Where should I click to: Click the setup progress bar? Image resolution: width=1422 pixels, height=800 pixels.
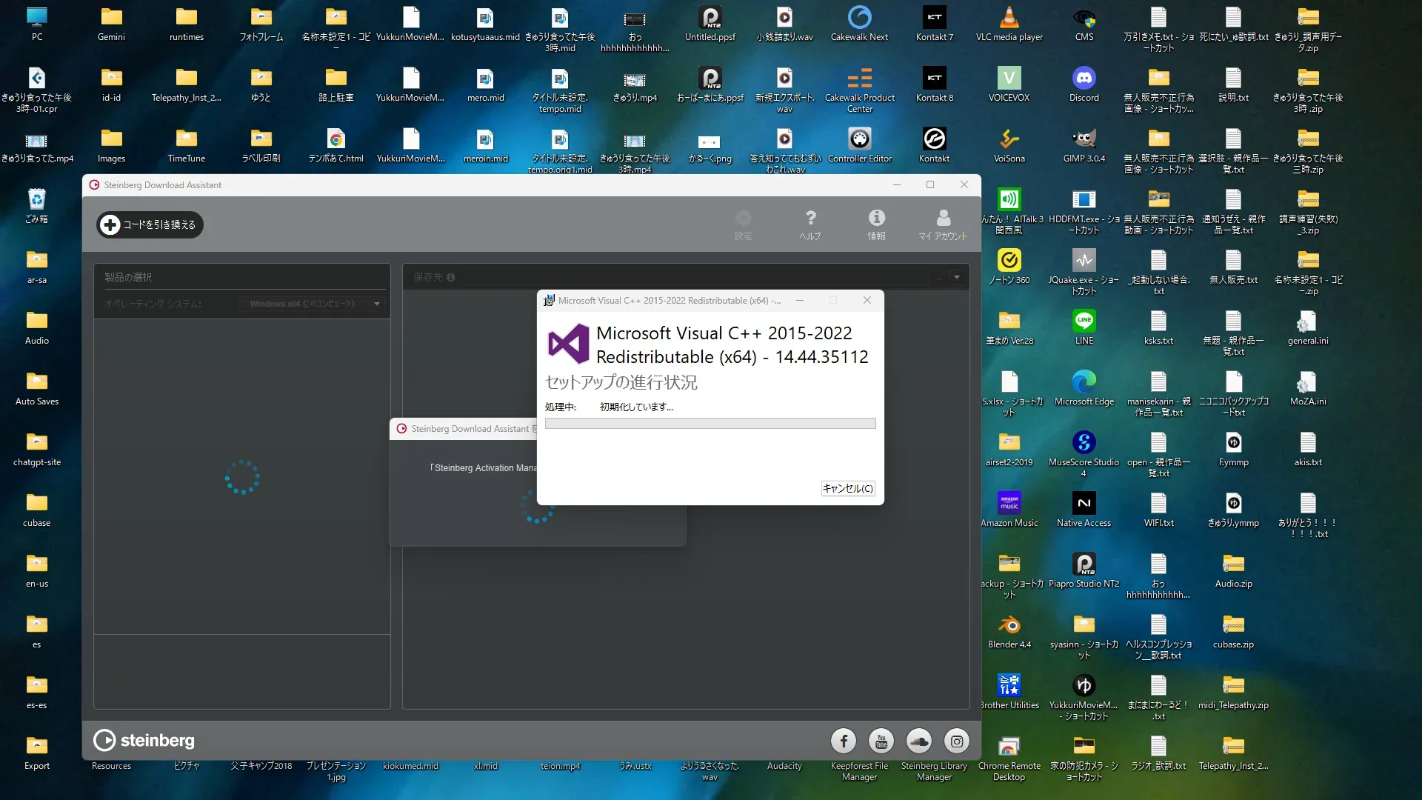pyautogui.click(x=710, y=424)
